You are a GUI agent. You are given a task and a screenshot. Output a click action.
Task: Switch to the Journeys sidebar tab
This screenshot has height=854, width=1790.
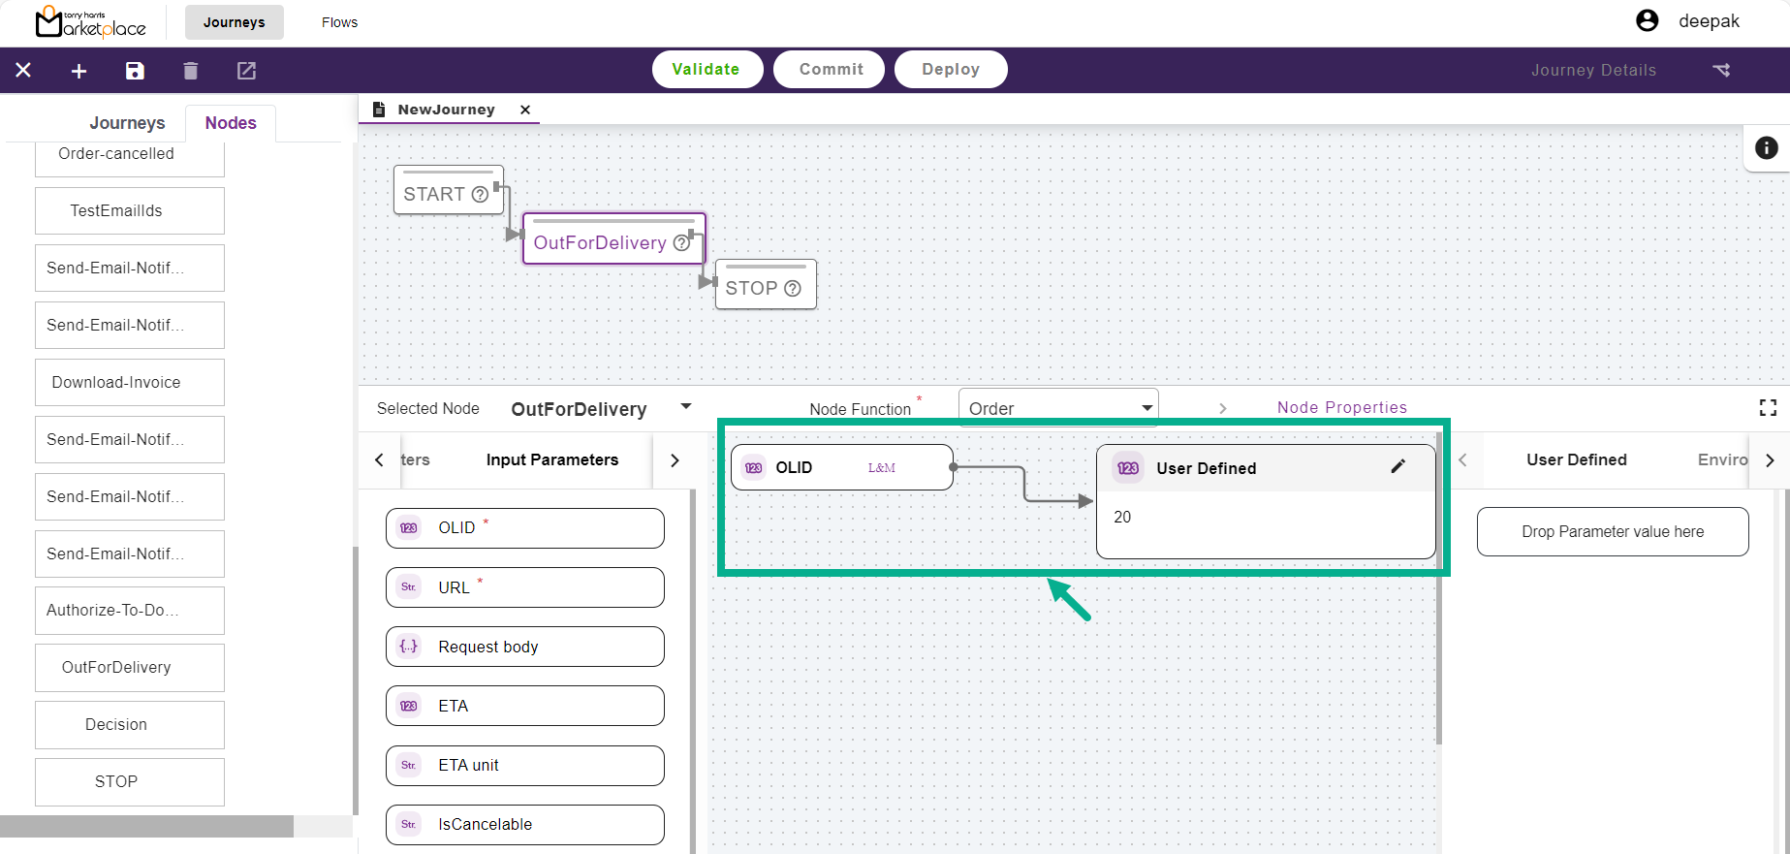127,123
